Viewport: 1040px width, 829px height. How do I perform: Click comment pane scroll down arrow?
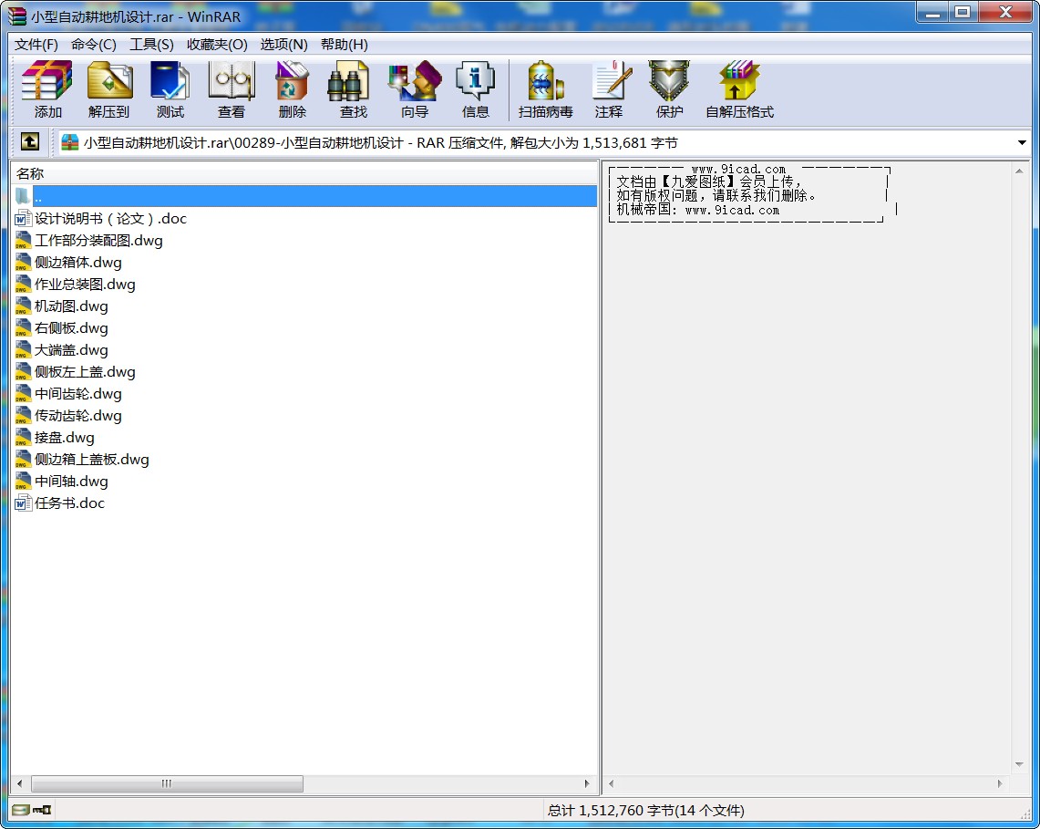click(1019, 764)
